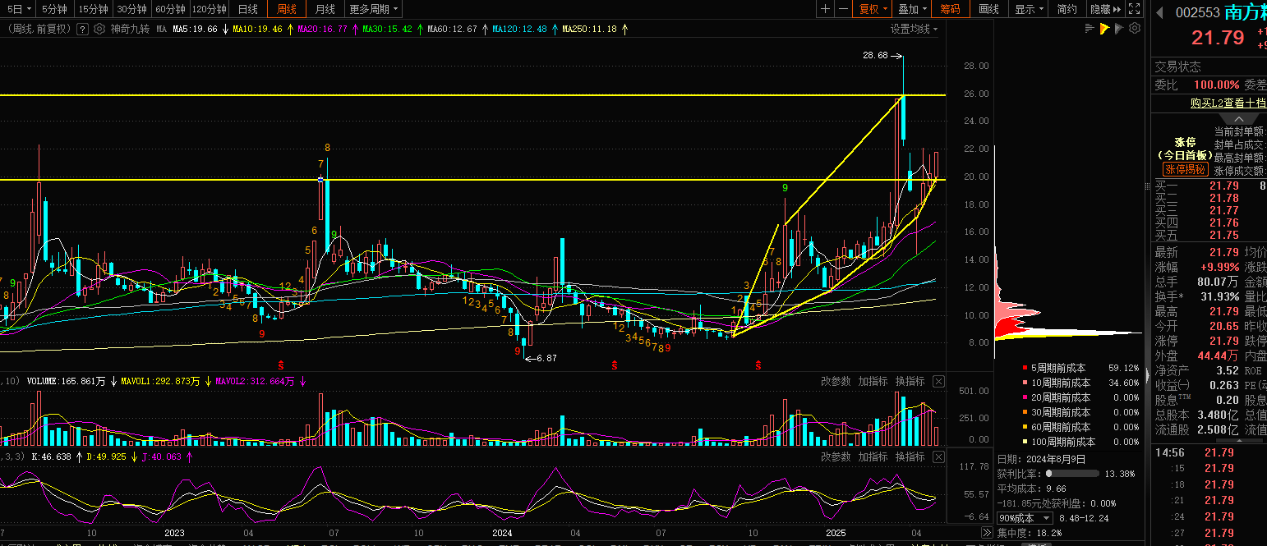The width and height of the screenshot is (1267, 546).
Task: Hide side panel with 隐藏 button
Action: [x=1106, y=9]
